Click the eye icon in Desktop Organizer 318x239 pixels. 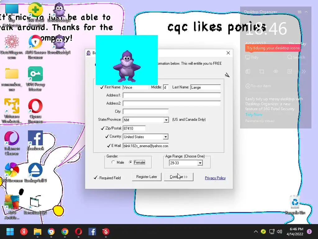276,71
